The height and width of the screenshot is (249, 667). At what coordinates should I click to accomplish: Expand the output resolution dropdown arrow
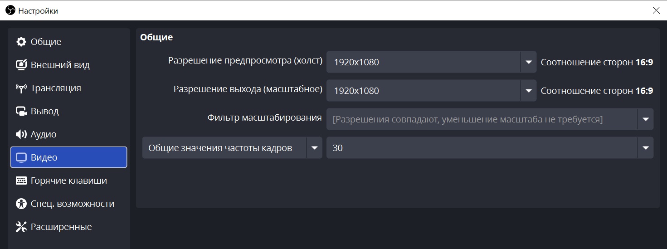tap(528, 91)
